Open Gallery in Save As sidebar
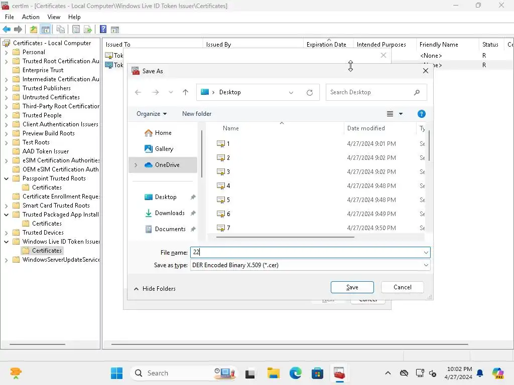The width and height of the screenshot is (514, 385). pyautogui.click(x=158, y=149)
